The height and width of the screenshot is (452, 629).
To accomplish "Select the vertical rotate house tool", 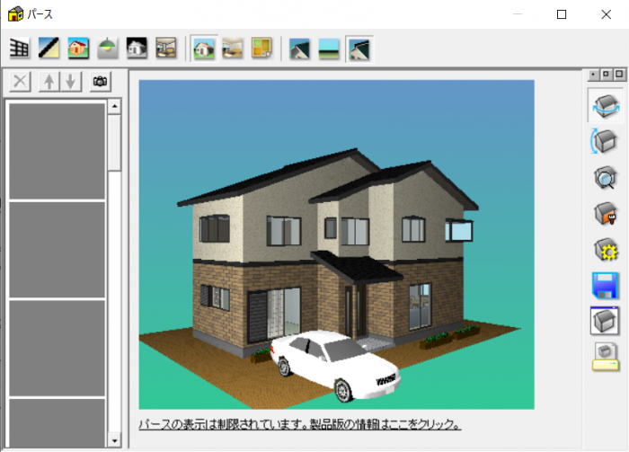I will [x=605, y=141].
